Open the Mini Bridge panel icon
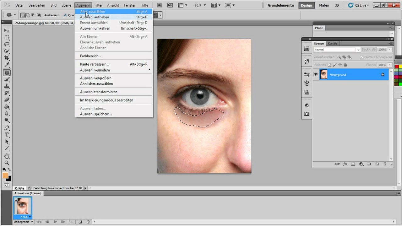The width and height of the screenshot is (402, 226). click(x=307, y=49)
